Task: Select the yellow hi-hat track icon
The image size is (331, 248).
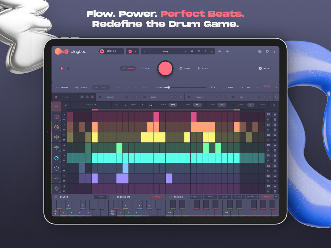Action: tap(57, 137)
